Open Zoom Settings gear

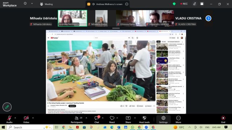pyautogui.click(x=163, y=120)
